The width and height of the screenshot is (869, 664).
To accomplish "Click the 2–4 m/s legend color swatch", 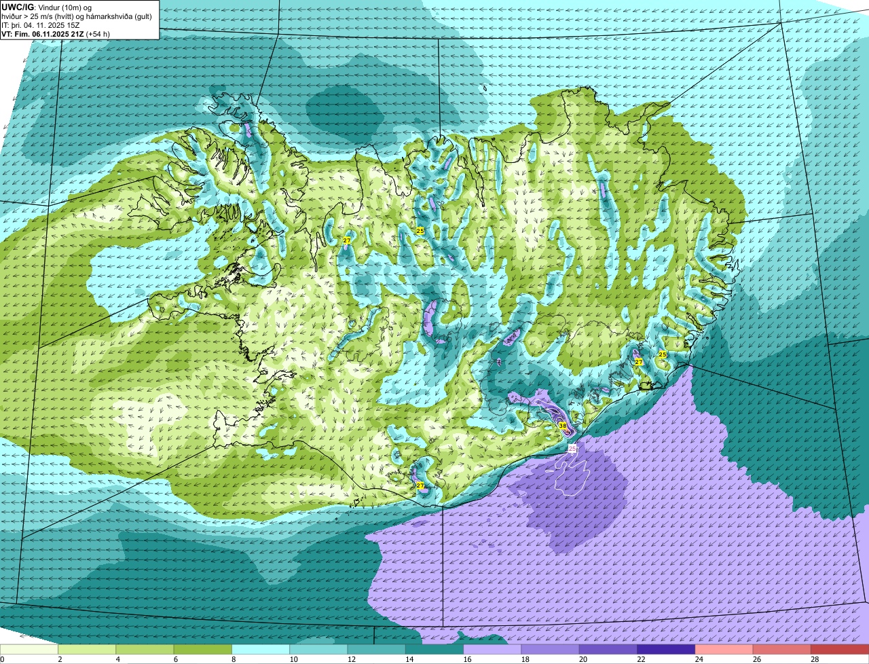I will click(x=87, y=650).
